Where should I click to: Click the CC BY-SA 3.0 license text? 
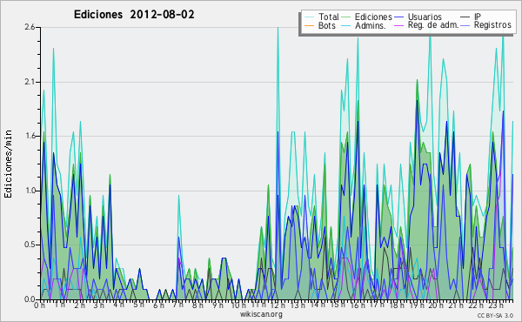(495, 316)
